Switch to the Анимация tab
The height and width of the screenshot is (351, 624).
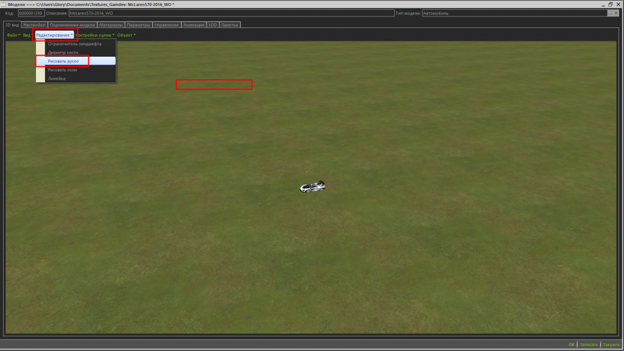(193, 24)
